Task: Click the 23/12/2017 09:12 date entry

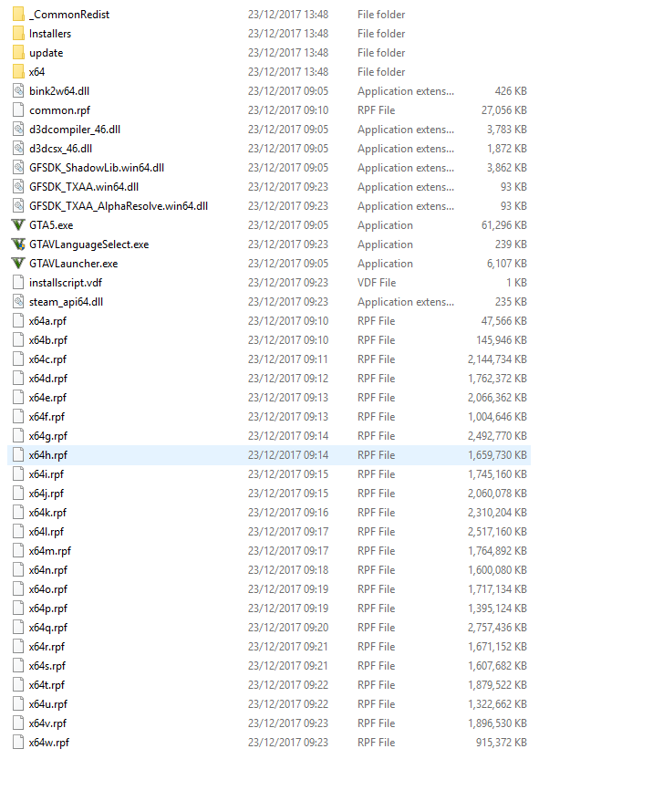Action: [x=288, y=379]
